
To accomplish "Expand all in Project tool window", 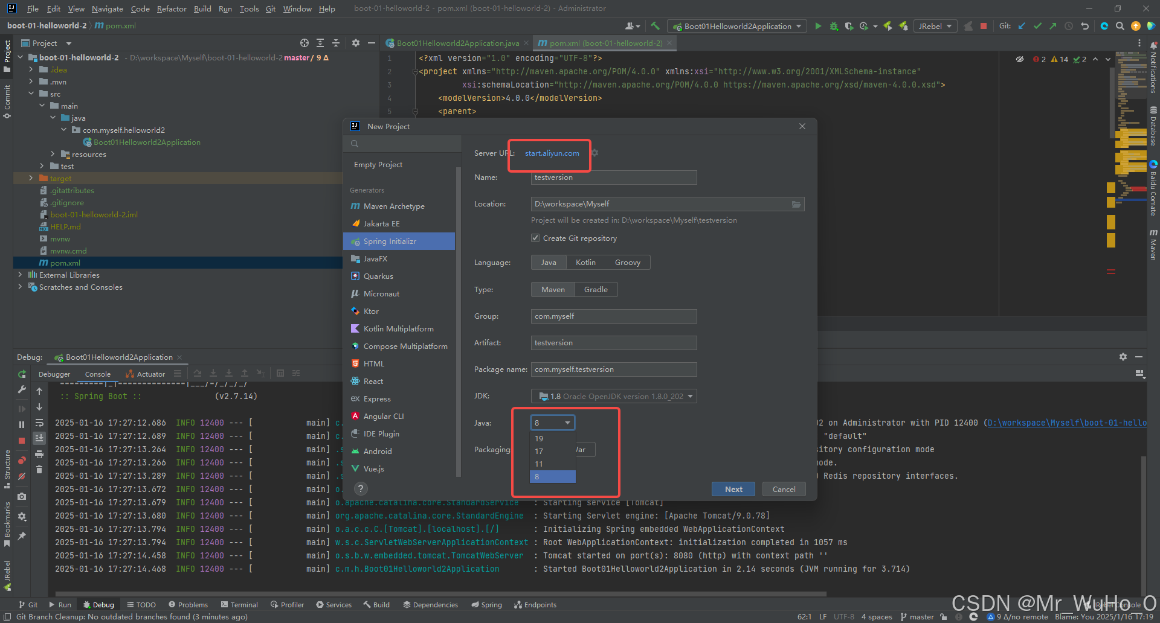I will coord(320,43).
